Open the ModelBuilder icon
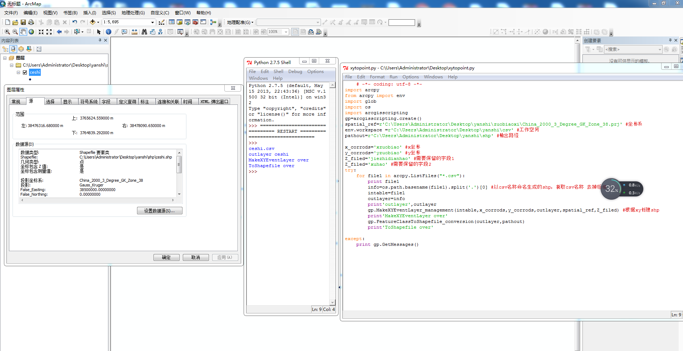 coord(213,22)
